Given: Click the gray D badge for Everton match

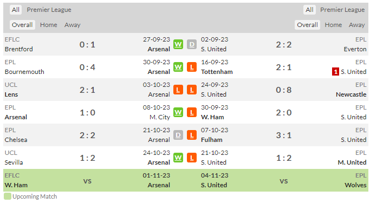Looking at the screenshot, I should point(192,44).
